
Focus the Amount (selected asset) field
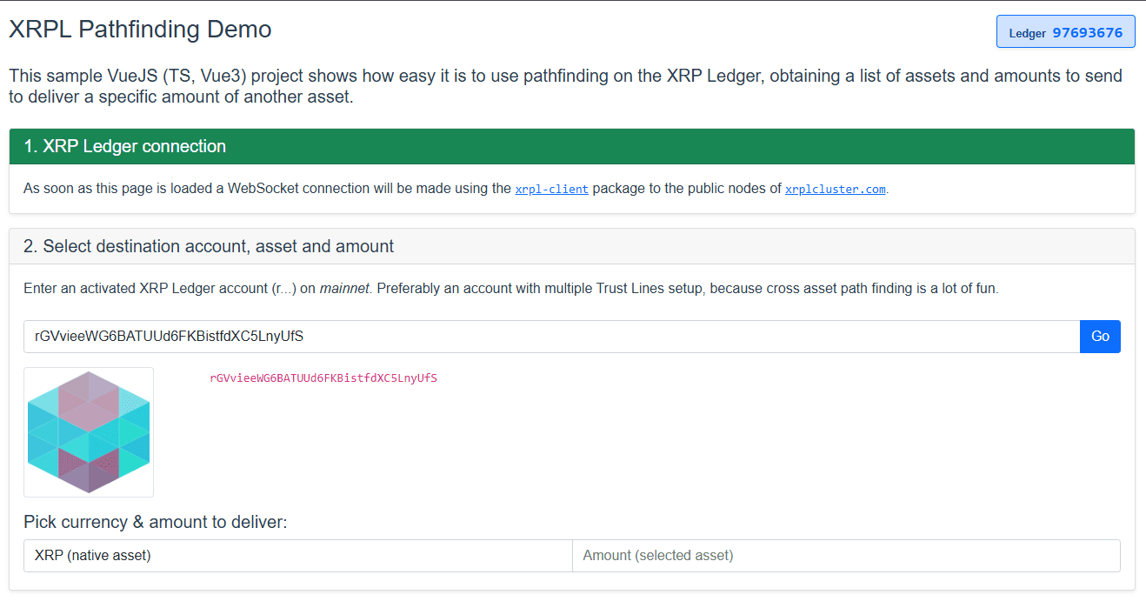pos(845,556)
